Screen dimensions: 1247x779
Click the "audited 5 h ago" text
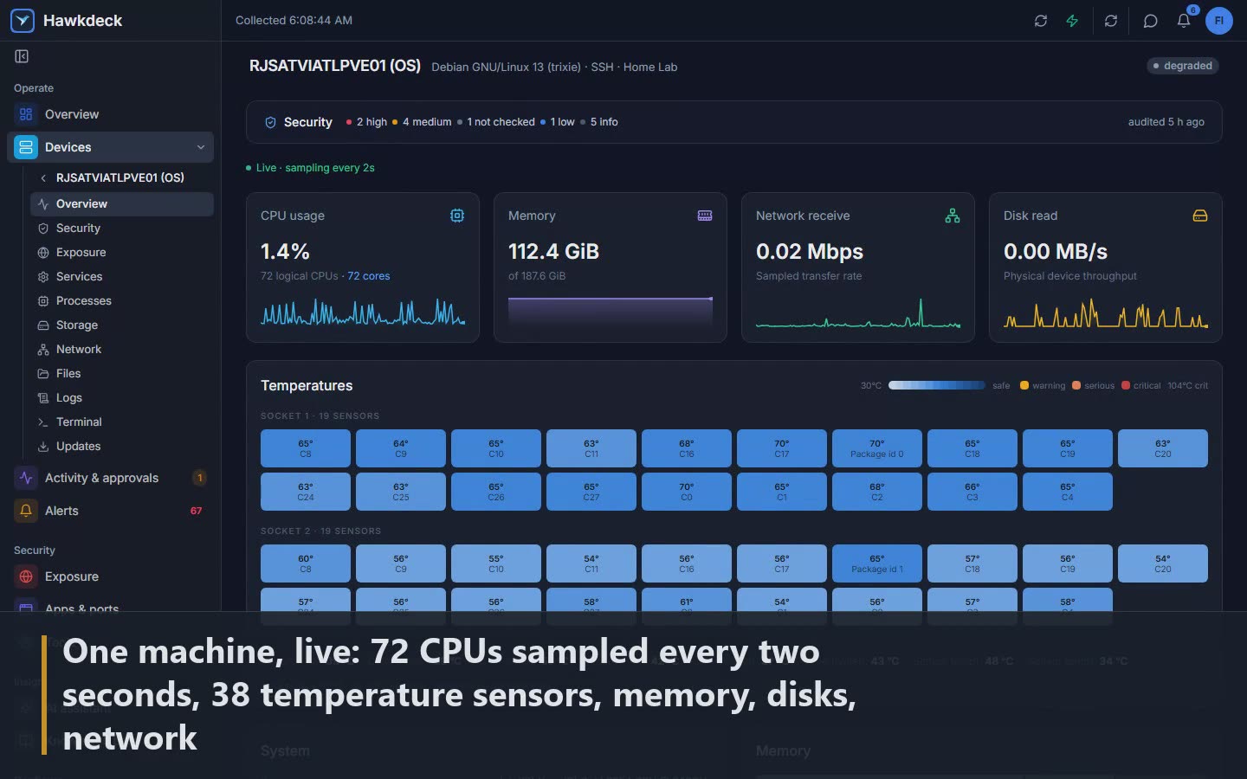point(1166,122)
